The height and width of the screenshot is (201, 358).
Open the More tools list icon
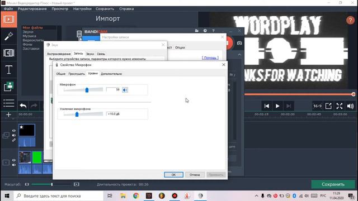point(9,103)
